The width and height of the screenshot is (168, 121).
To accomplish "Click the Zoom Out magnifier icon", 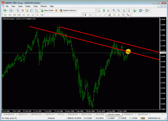I will (119, 11).
